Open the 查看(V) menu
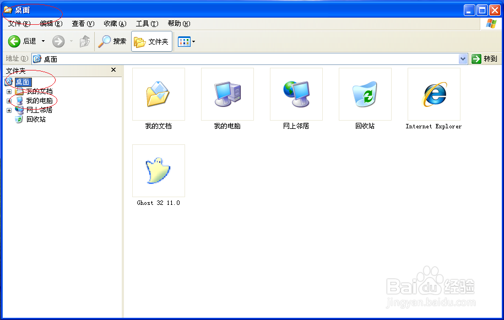504x320 pixels. click(x=83, y=24)
